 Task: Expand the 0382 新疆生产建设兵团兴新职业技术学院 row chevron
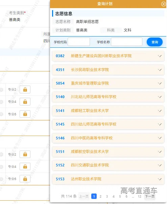[160, 56]
